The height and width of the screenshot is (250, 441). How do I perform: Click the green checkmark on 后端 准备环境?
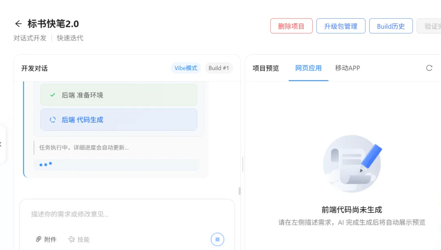[53, 95]
